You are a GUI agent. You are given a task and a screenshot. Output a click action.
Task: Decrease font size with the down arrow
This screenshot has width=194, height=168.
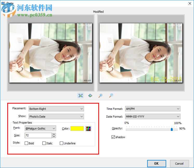(54, 137)
